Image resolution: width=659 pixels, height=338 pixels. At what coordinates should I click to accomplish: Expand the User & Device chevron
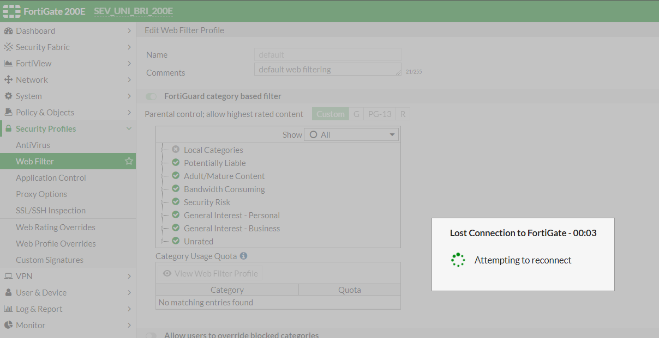pos(129,293)
